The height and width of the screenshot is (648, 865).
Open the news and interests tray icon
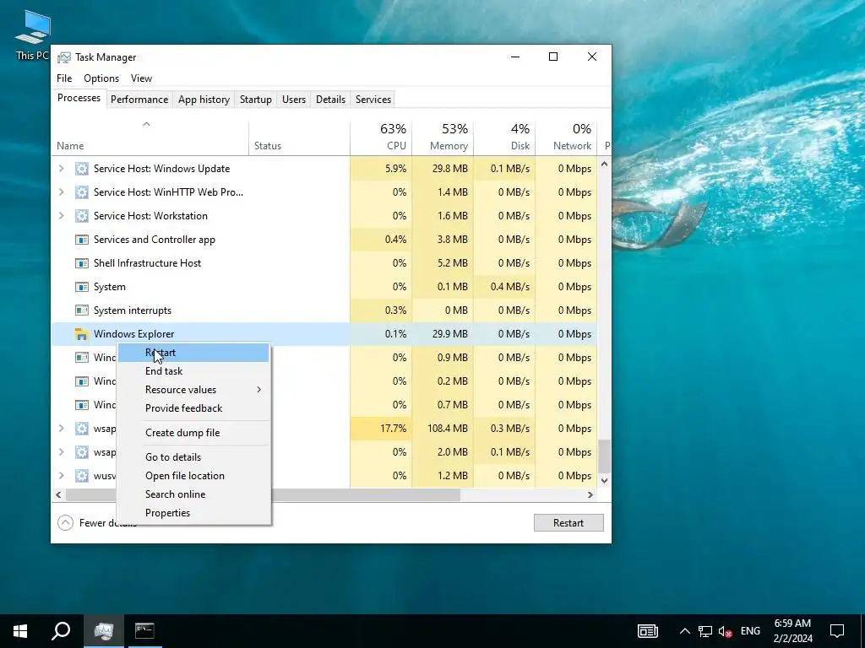648,631
